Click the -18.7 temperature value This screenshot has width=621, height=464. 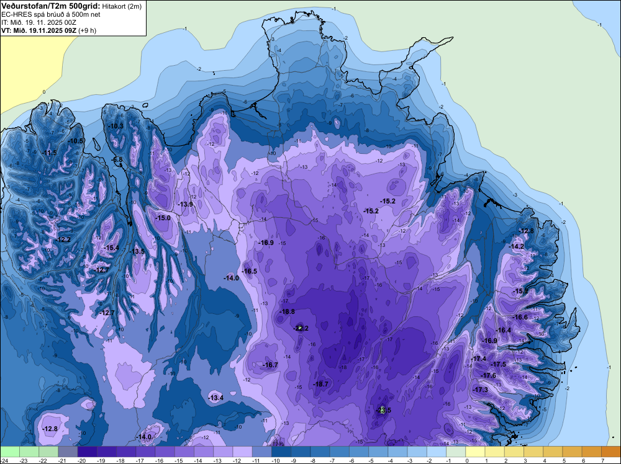tap(320, 384)
